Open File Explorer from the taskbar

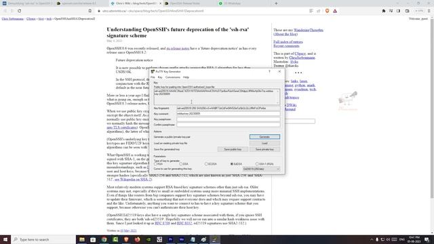pyautogui.click(x=82, y=239)
